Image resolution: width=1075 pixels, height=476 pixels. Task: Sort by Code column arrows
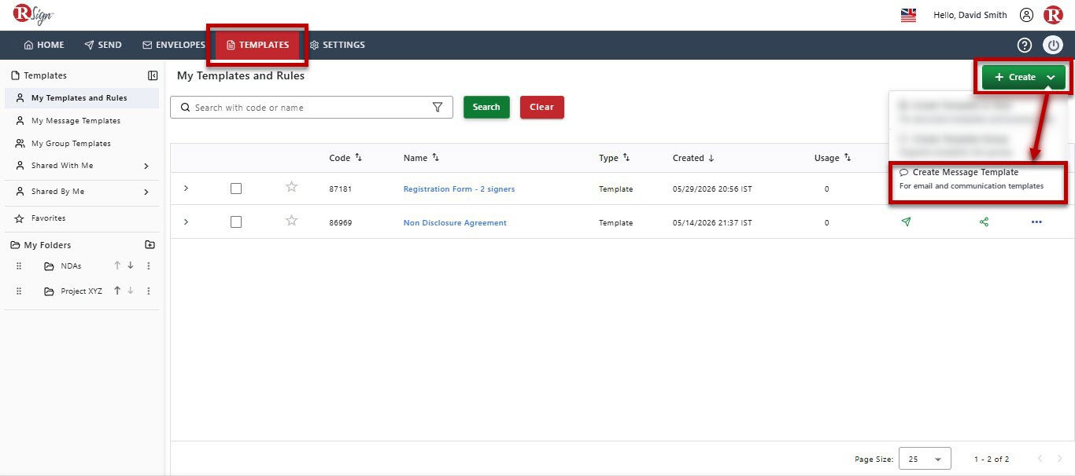pyautogui.click(x=359, y=157)
